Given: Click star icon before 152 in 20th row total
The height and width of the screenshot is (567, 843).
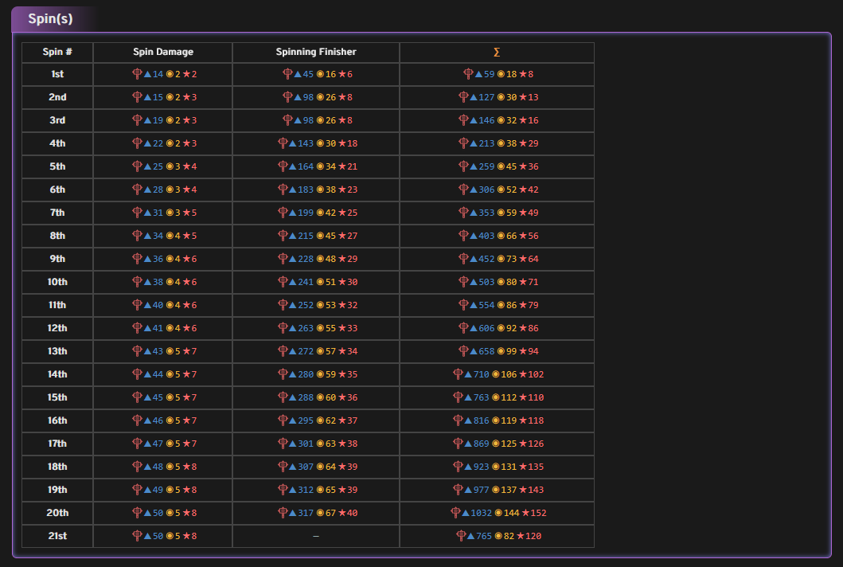Looking at the screenshot, I should (525, 514).
